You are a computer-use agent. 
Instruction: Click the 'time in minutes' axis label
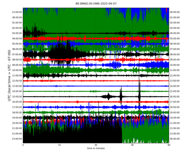(x=96, y=148)
